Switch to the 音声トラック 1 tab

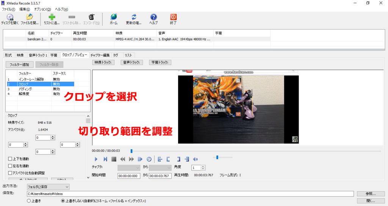38,55
